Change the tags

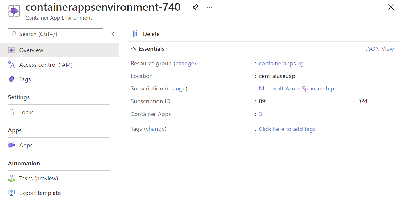point(155,129)
